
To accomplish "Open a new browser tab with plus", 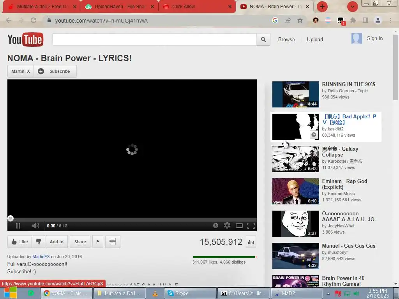I will [322, 7].
